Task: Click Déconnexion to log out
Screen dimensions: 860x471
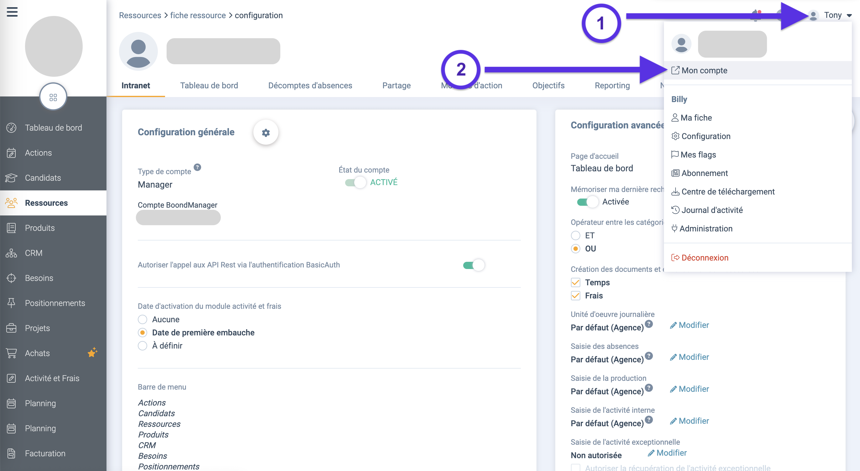Action: click(704, 258)
